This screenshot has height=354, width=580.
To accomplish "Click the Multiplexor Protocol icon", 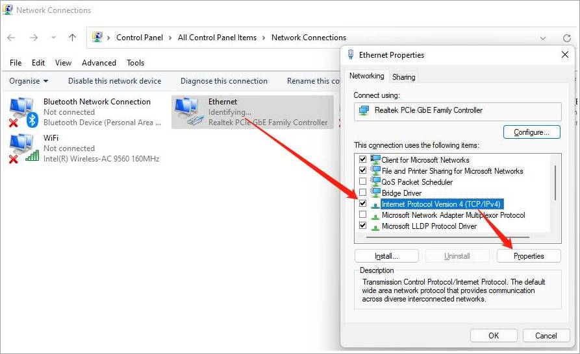I will point(375,216).
